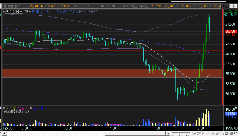Toggle the marker next to 분거래

coord(31,108)
